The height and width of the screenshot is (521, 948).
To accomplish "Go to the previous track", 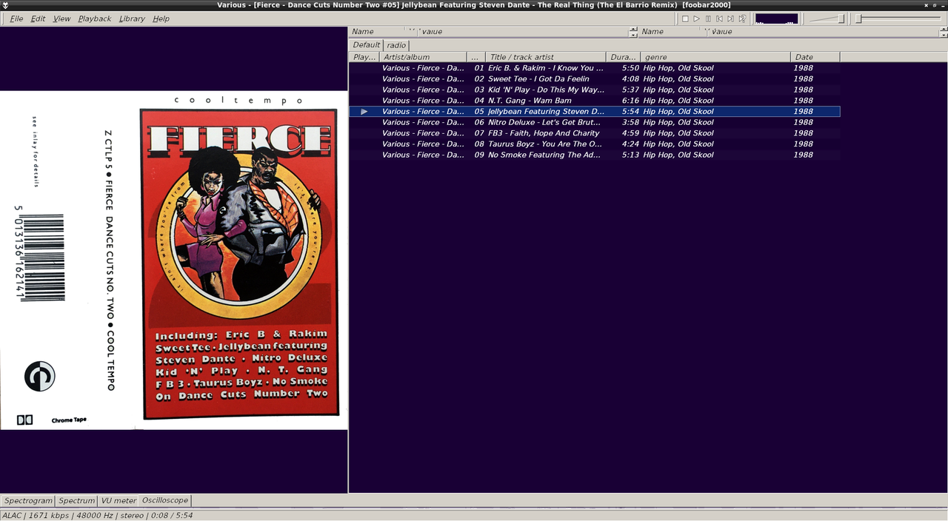I will coord(719,19).
